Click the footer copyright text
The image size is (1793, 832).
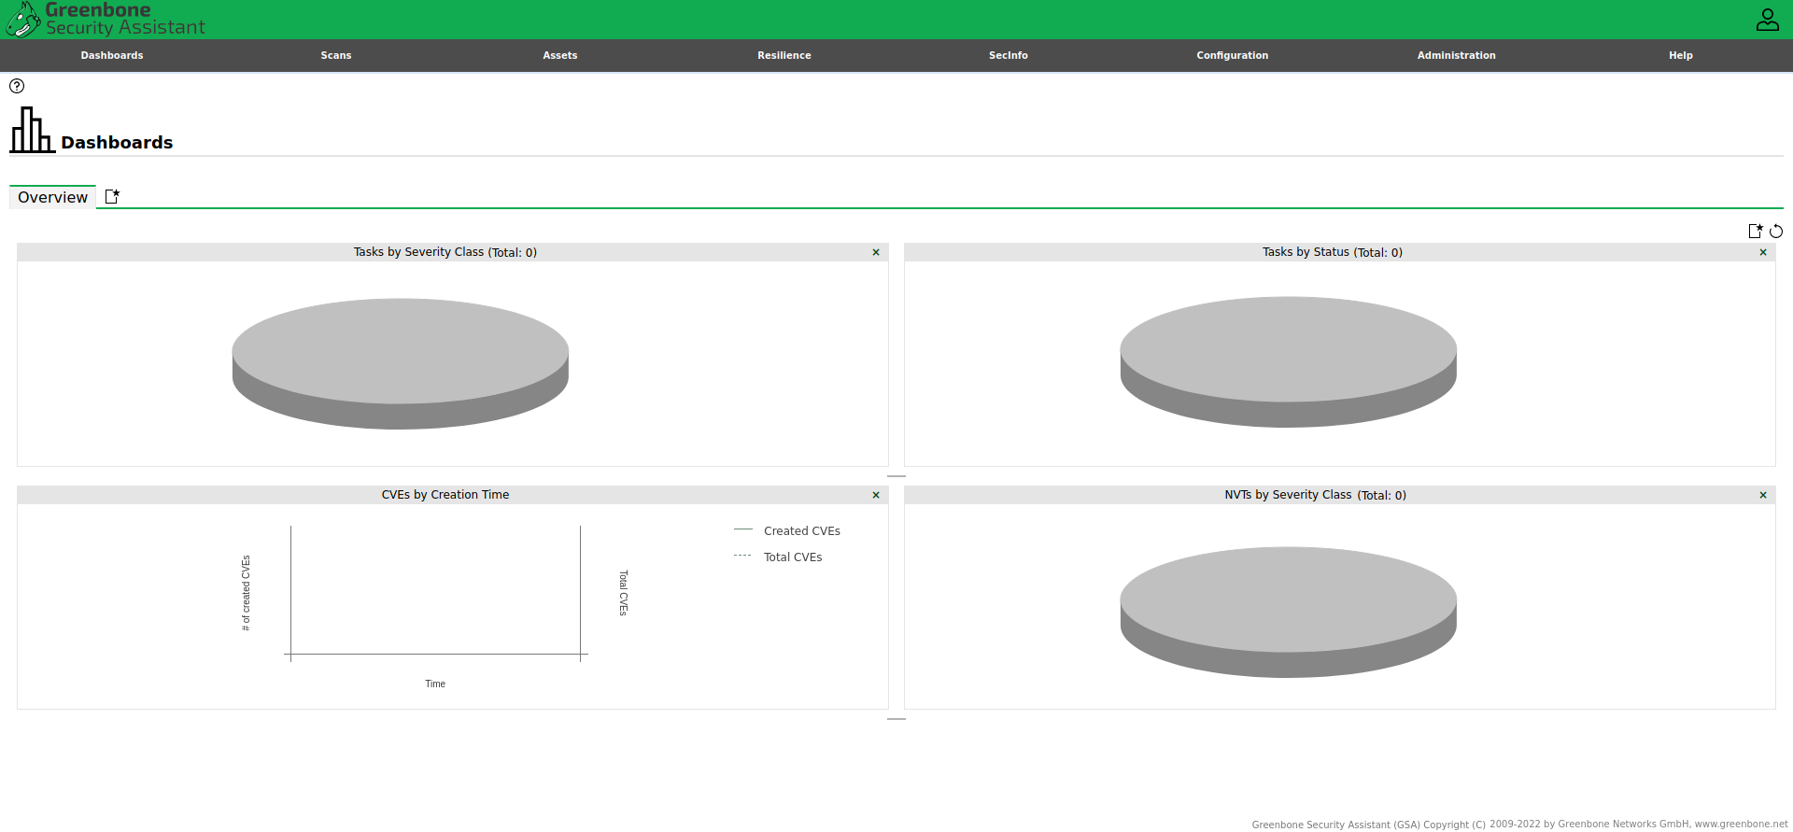(1519, 825)
